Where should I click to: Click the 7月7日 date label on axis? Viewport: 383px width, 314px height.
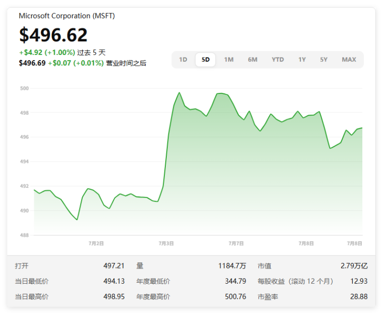coord(236,243)
